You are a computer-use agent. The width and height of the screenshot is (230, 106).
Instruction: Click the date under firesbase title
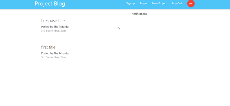point(53,31)
